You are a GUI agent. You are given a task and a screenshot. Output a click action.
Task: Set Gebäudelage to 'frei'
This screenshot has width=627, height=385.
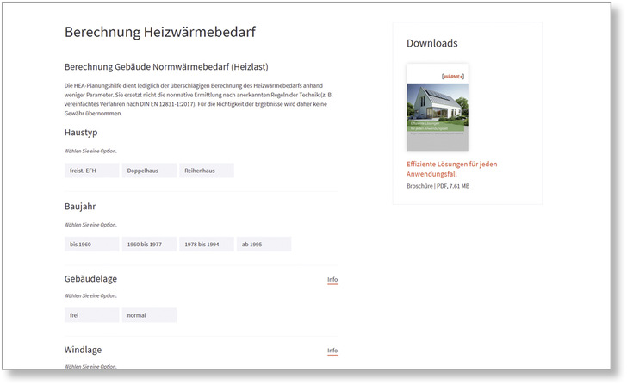91,315
